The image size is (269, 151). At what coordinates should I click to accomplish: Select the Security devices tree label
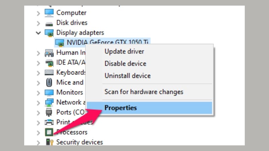(79, 142)
